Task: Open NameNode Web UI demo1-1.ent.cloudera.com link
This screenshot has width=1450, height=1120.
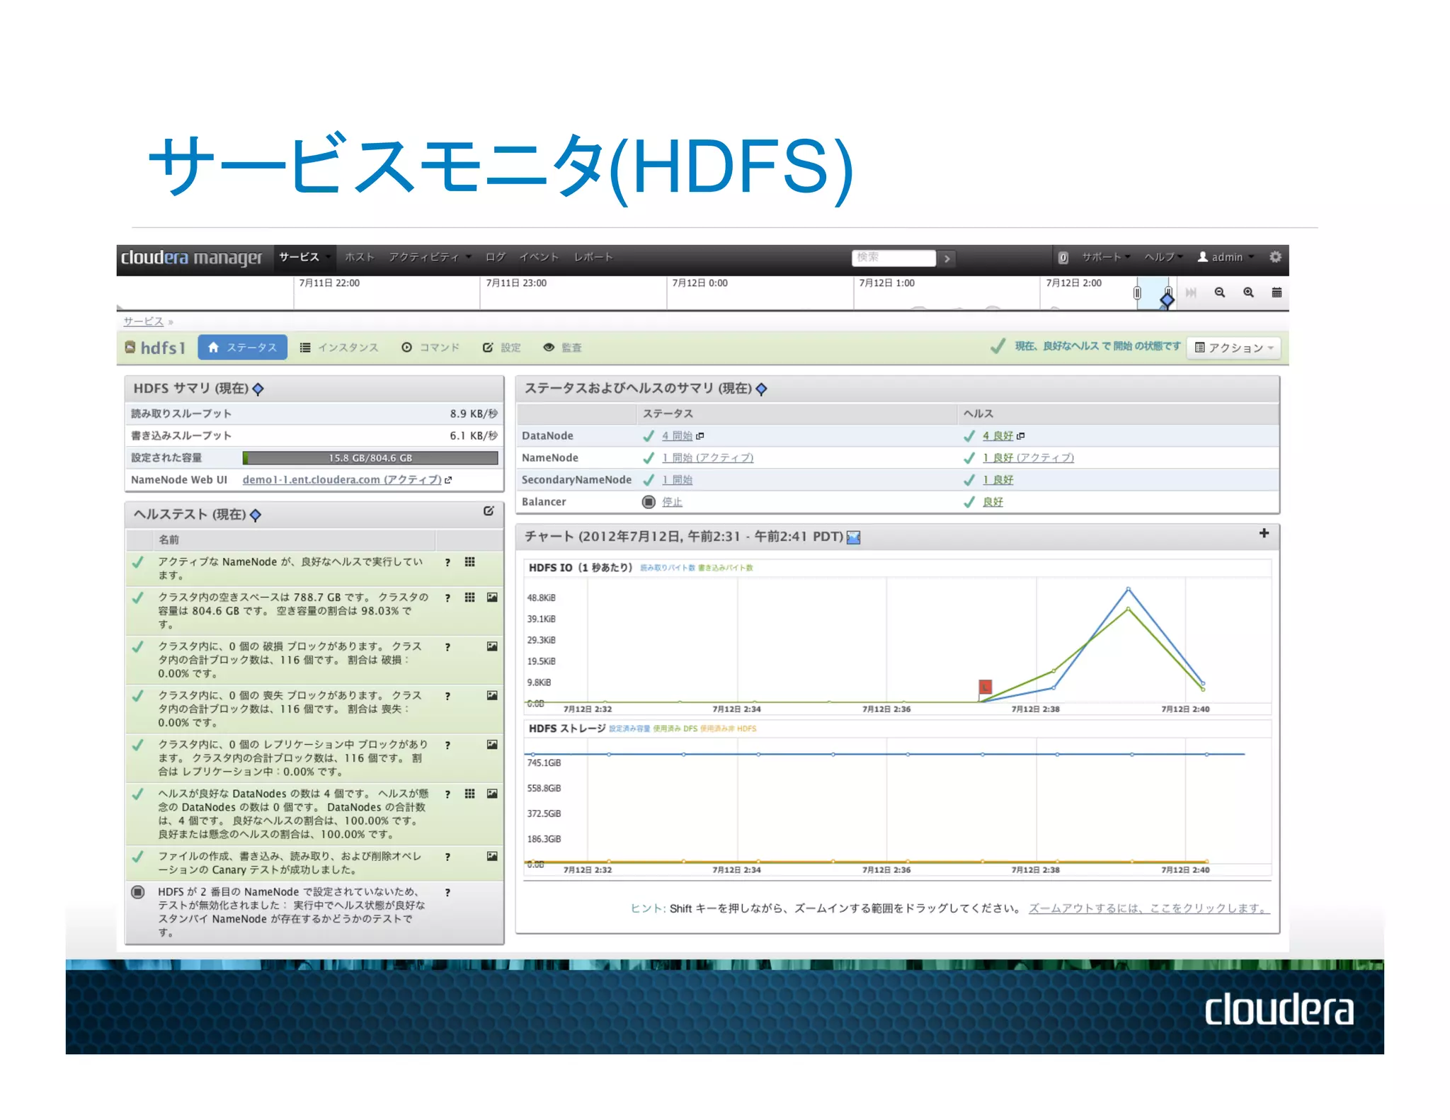Action: tap(342, 480)
